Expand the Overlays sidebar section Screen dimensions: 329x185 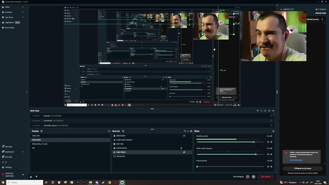tap(23, 12)
